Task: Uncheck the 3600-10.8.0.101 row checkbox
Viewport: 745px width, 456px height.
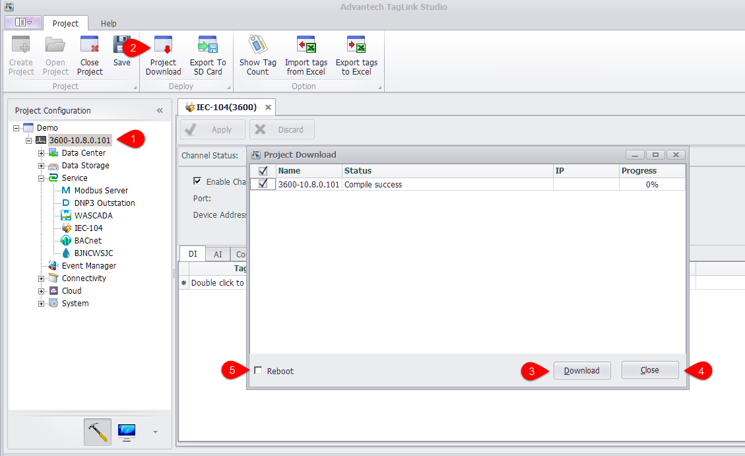Action: [263, 184]
